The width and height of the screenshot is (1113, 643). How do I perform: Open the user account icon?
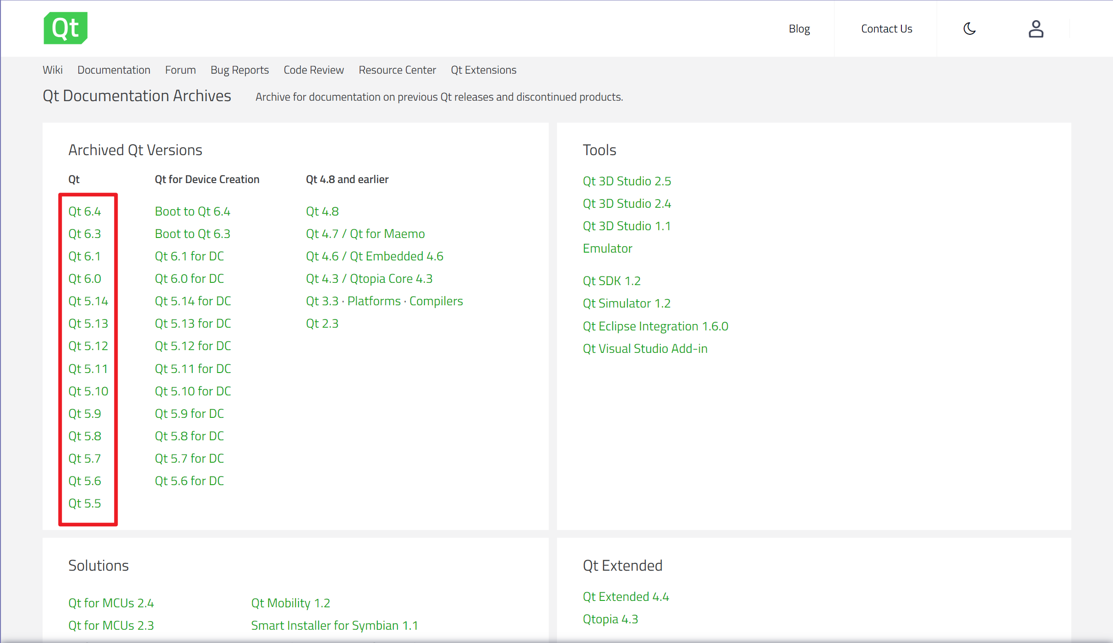[1036, 29]
